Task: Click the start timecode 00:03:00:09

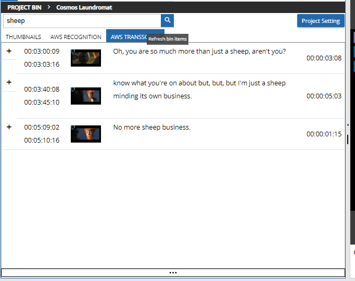Action: coord(42,52)
